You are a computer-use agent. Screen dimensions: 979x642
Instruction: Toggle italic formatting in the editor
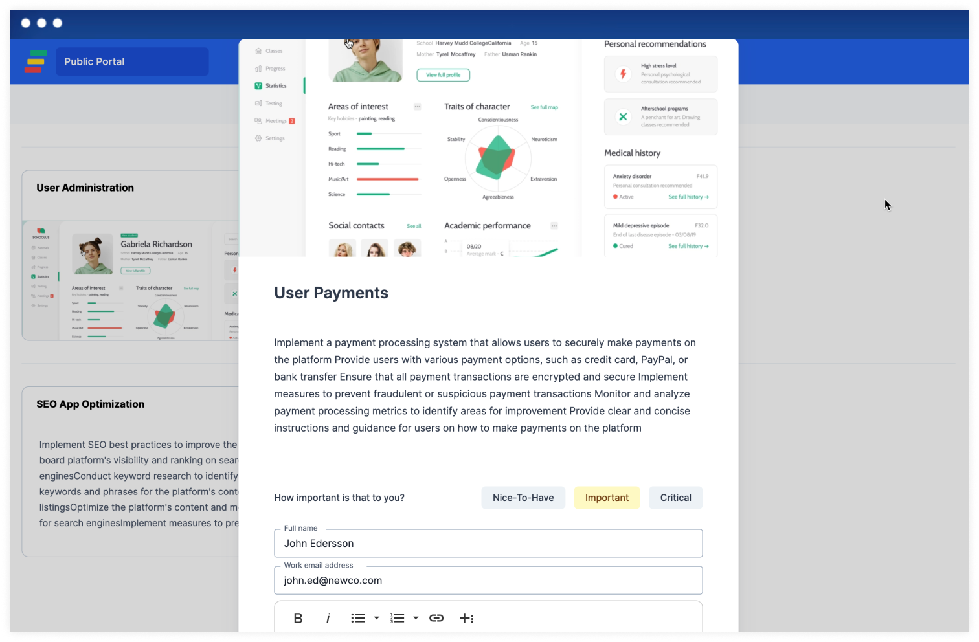pos(328,618)
